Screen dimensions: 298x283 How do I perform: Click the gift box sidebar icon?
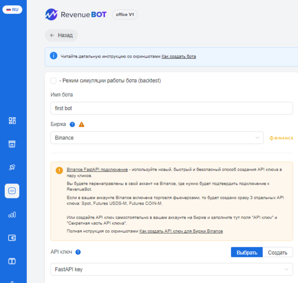pos(12,261)
